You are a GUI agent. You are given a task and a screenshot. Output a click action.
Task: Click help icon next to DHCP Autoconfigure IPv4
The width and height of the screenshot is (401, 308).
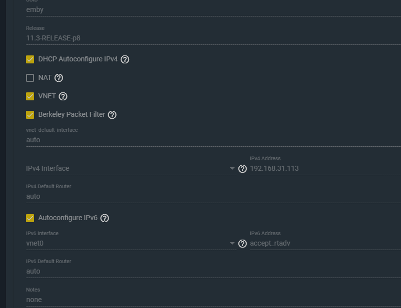[x=125, y=59]
